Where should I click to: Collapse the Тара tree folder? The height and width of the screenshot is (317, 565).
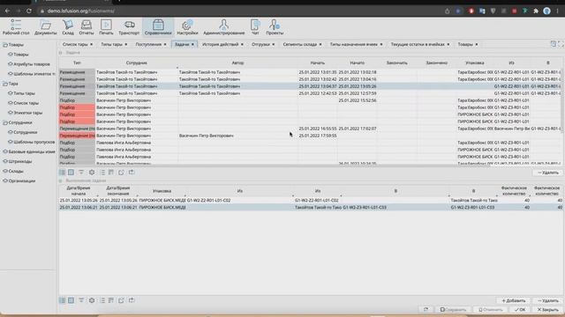5,84
